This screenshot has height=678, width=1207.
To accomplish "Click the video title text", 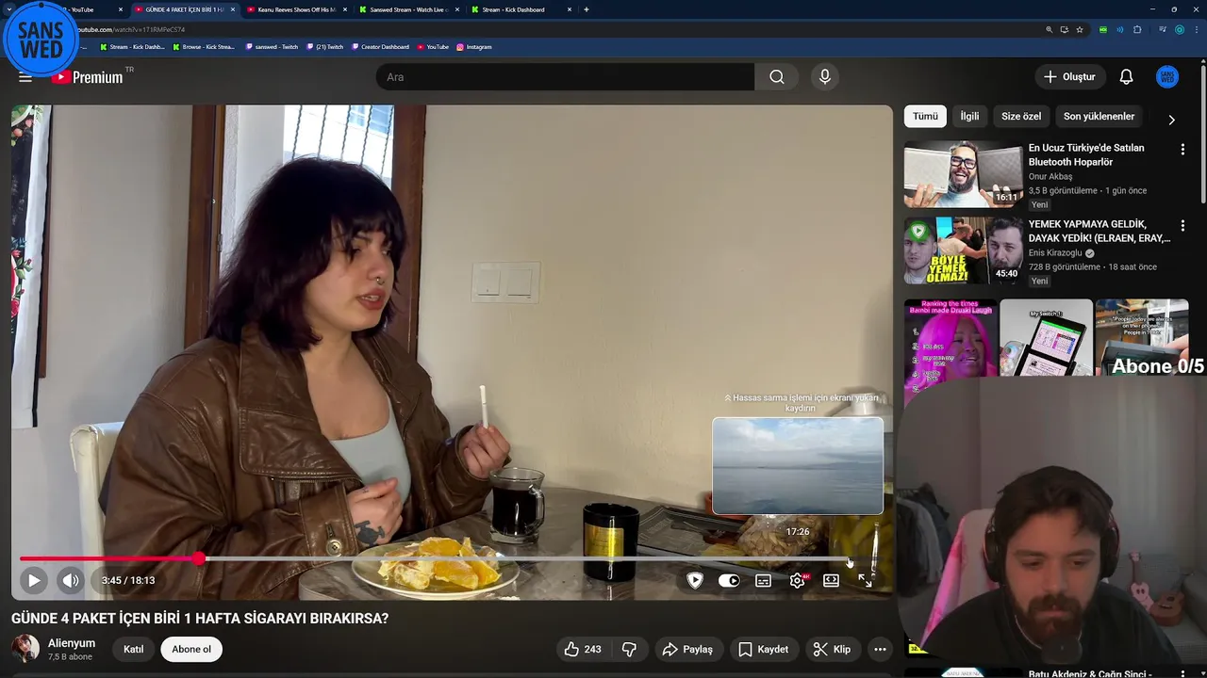I will coord(200,619).
